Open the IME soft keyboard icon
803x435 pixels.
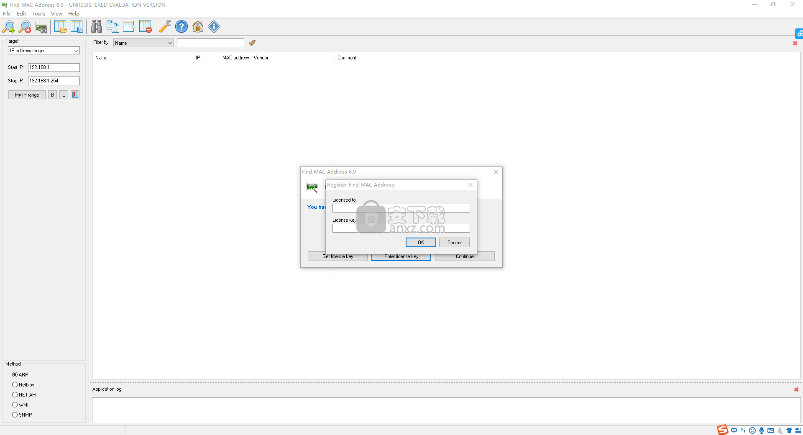771,430
